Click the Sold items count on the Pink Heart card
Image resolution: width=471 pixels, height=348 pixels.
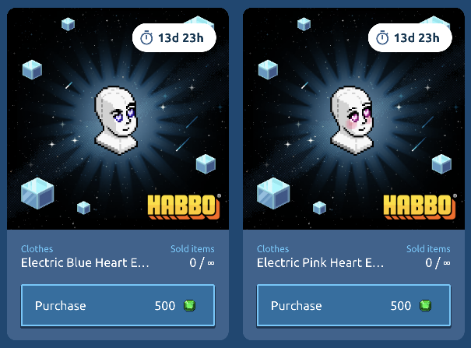pos(438,262)
